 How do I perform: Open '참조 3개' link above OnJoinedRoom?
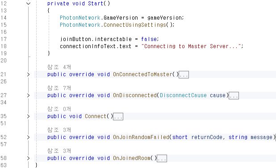click(x=59, y=151)
